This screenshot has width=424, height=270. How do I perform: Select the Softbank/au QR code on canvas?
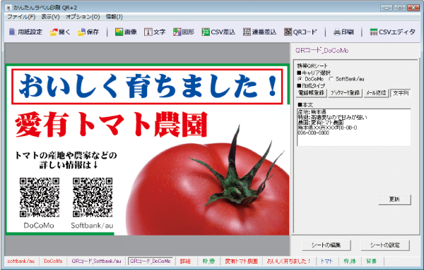[93, 197]
